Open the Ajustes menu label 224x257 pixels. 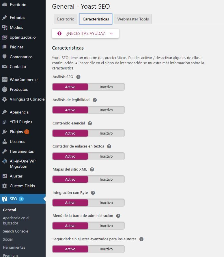(x=16, y=176)
